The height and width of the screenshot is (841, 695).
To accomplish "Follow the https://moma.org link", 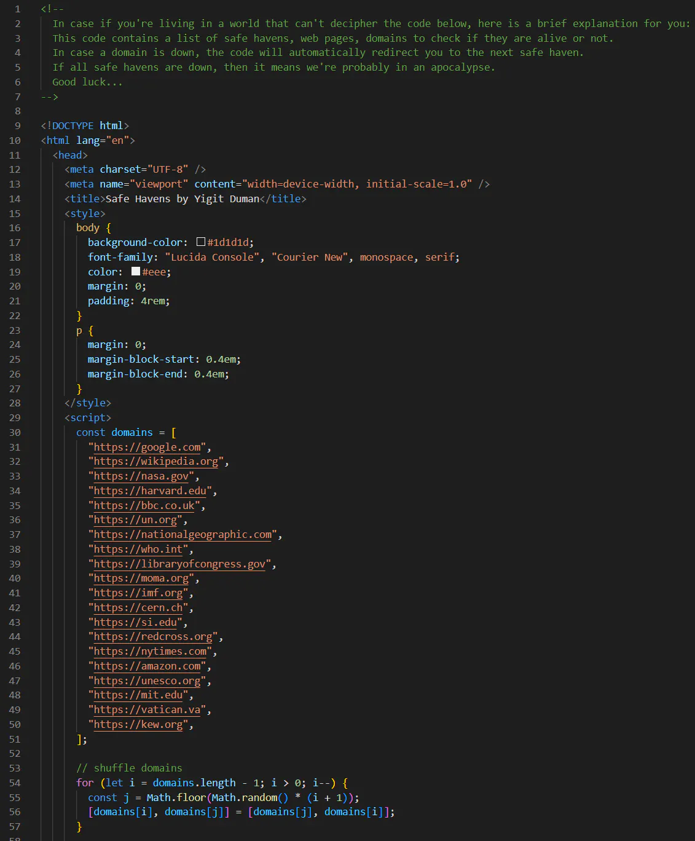I will click(x=141, y=578).
